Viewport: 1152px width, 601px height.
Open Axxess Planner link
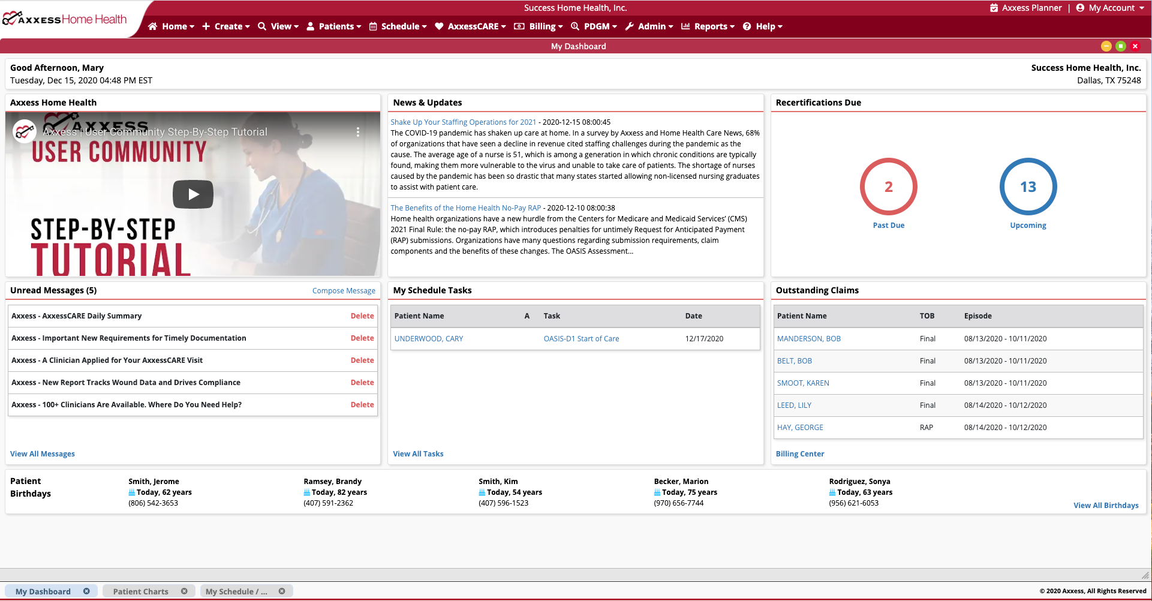1025,8
